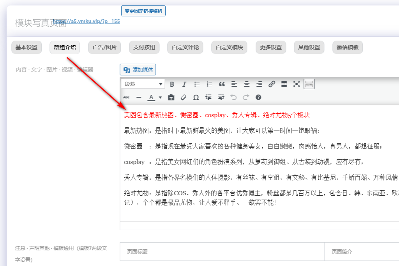Toggle paste as plain text mode

click(x=171, y=97)
